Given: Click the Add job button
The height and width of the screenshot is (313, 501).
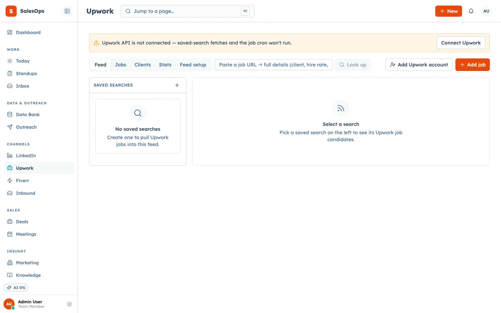Looking at the screenshot, I should point(473,65).
